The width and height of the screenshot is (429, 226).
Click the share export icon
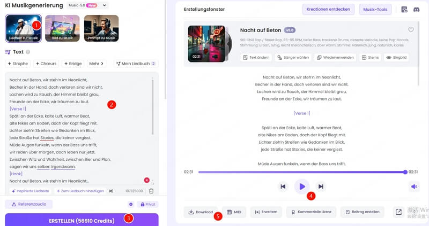398,212
